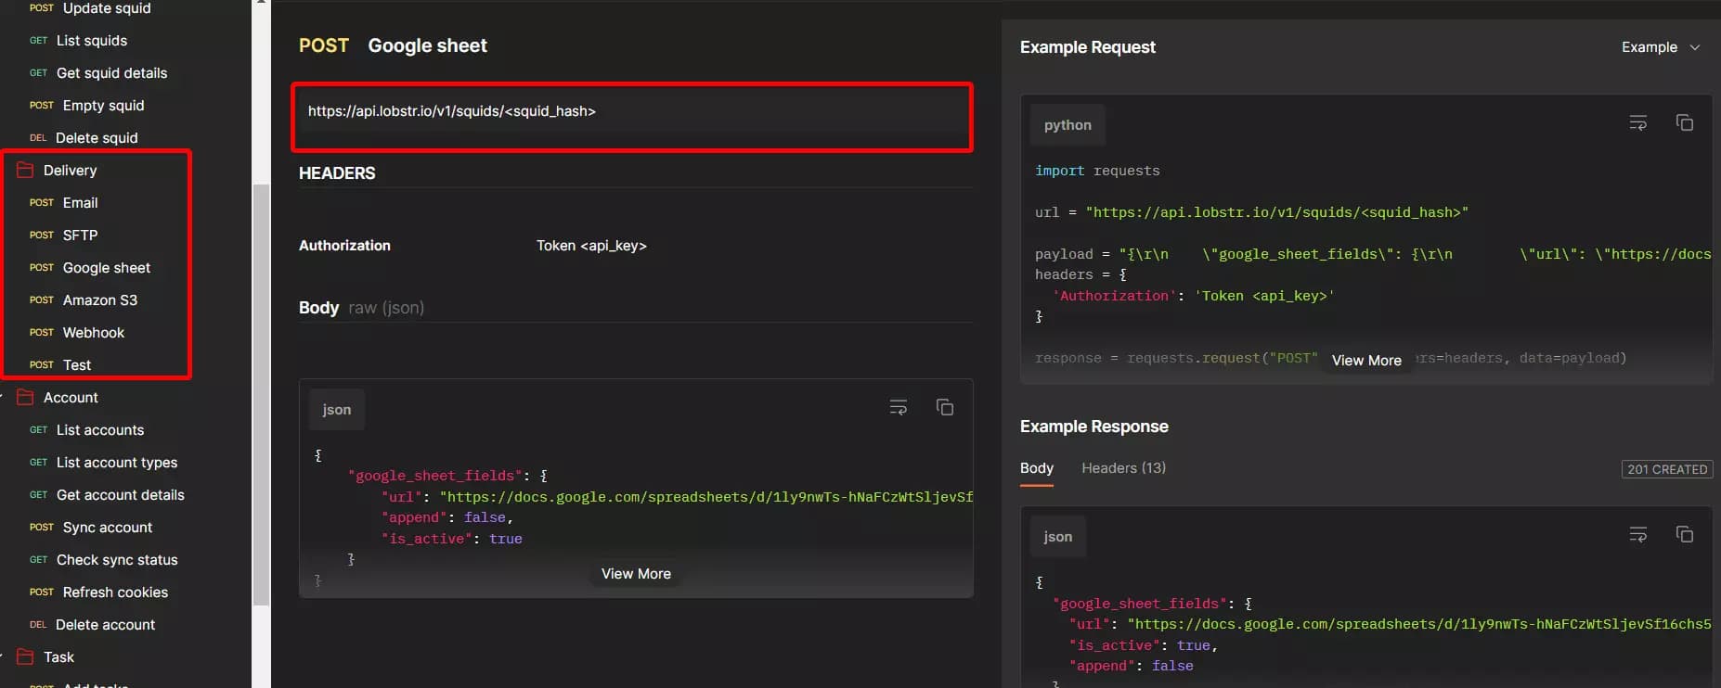Viewport: 1721px width, 688px height.
Task: Select the Test delivery request
Action: click(x=76, y=365)
